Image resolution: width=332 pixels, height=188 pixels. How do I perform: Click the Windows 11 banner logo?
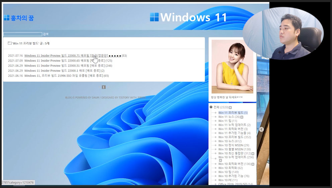click(188, 17)
